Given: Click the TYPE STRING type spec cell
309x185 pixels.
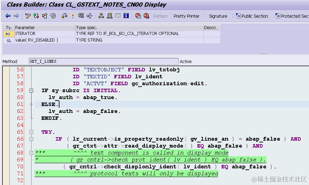Looking at the screenshot, I should [139, 40].
